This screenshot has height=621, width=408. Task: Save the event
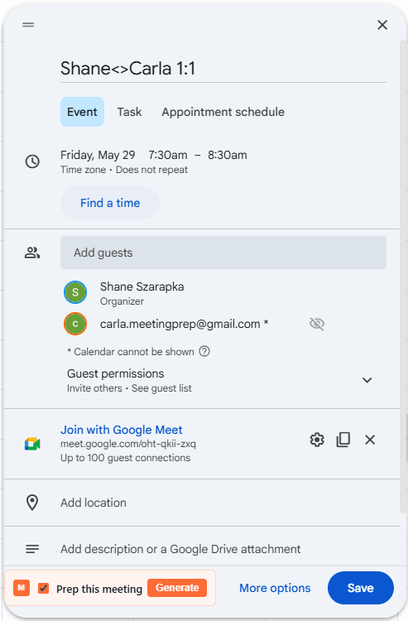361,588
